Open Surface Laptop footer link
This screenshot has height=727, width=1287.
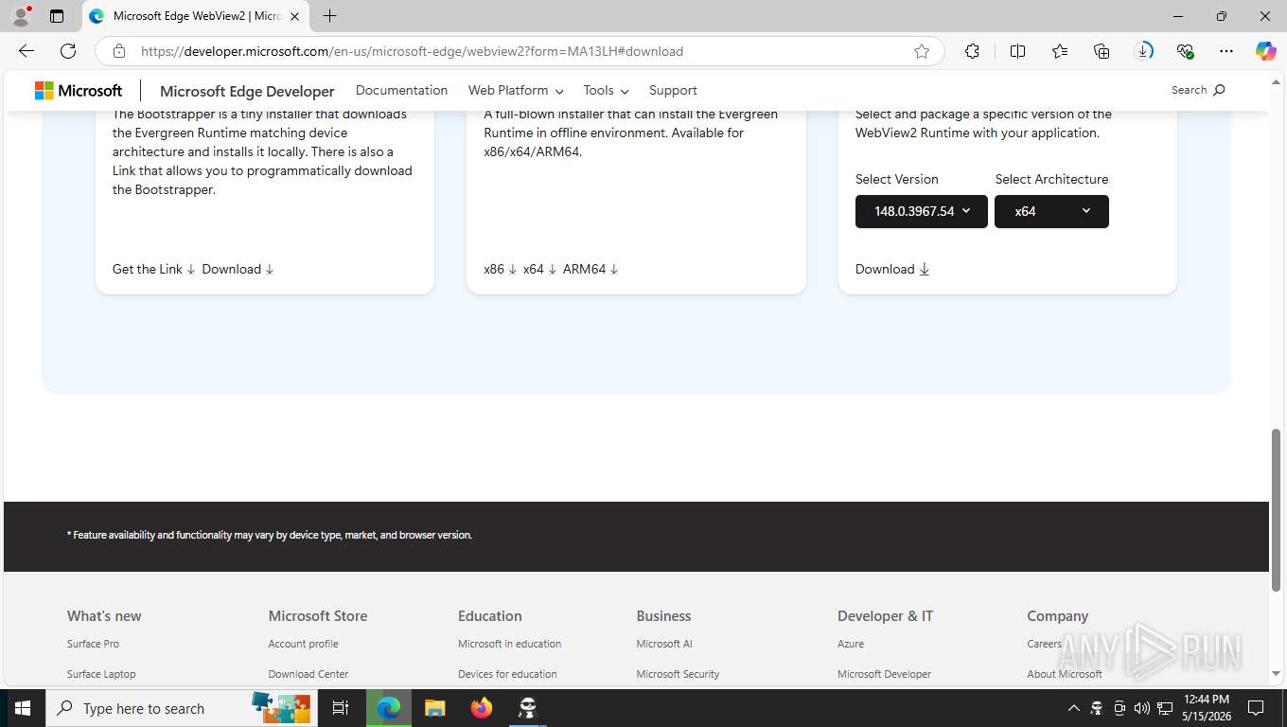click(101, 674)
